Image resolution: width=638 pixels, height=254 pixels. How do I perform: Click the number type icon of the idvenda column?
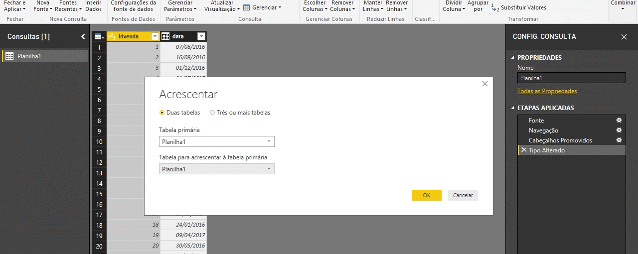click(x=112, y=36)
